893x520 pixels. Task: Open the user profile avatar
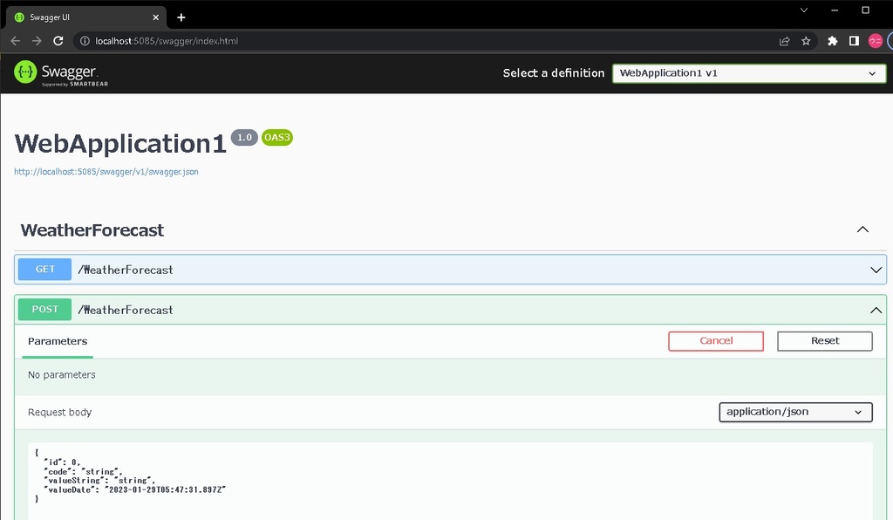point(875,41)
